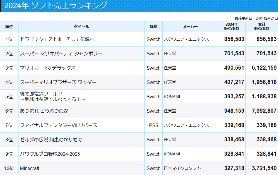Click the 3位 rank cell
The width and height of the screenshot is (278, 175).
point(9,68)
